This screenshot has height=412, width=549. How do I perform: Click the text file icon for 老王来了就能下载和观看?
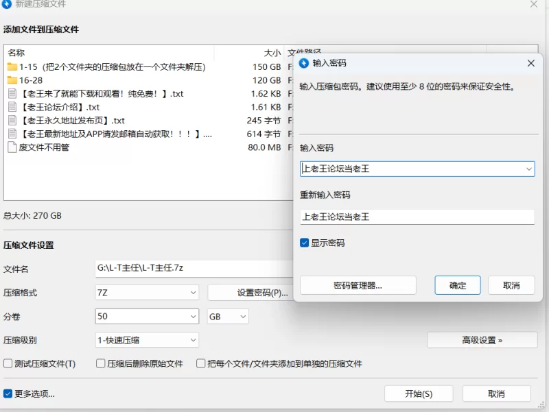(x=12, y=94)
